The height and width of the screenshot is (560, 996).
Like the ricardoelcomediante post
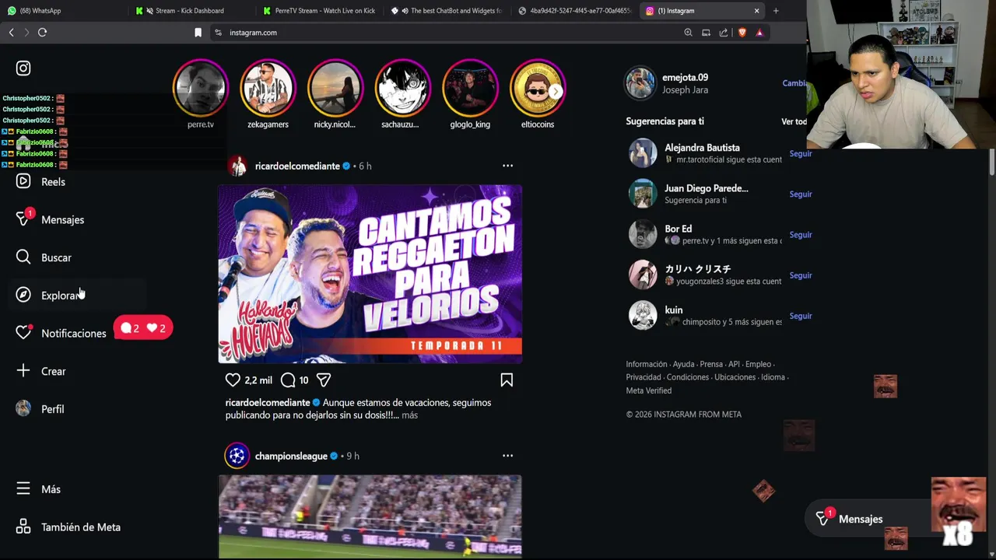point(233,380)
